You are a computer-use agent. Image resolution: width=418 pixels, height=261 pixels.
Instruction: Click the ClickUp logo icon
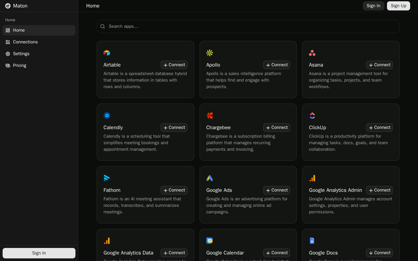[x=312, y=115]
